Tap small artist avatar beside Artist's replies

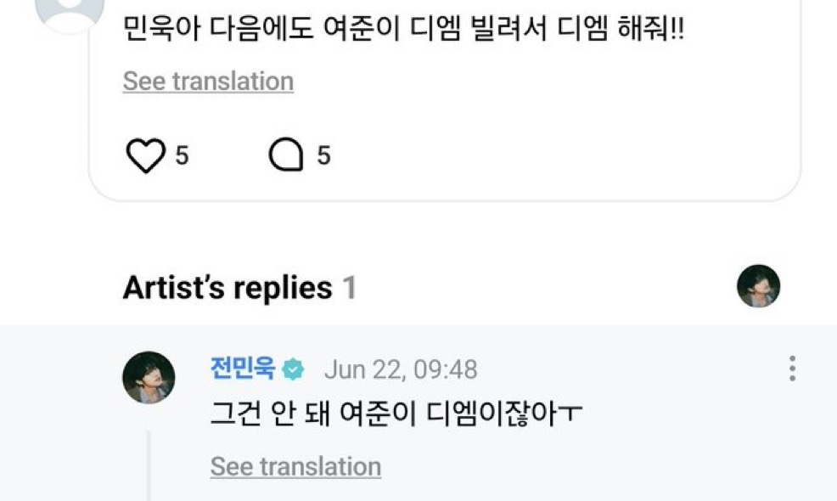coord(758,286)
